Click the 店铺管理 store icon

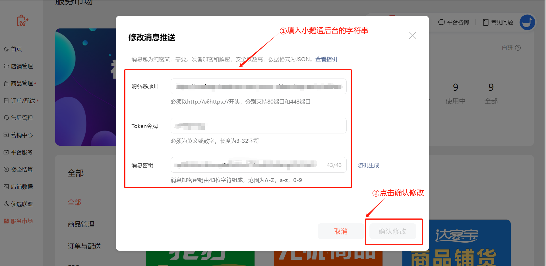(6, 66)
